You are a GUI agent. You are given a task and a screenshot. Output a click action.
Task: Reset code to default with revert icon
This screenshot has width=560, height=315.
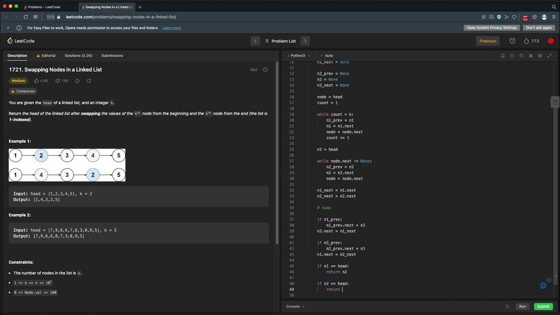[521, 56]
